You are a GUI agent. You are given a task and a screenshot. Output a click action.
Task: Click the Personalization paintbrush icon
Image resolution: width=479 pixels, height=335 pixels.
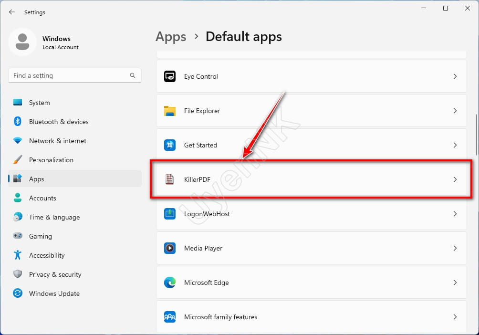(18, 159)
